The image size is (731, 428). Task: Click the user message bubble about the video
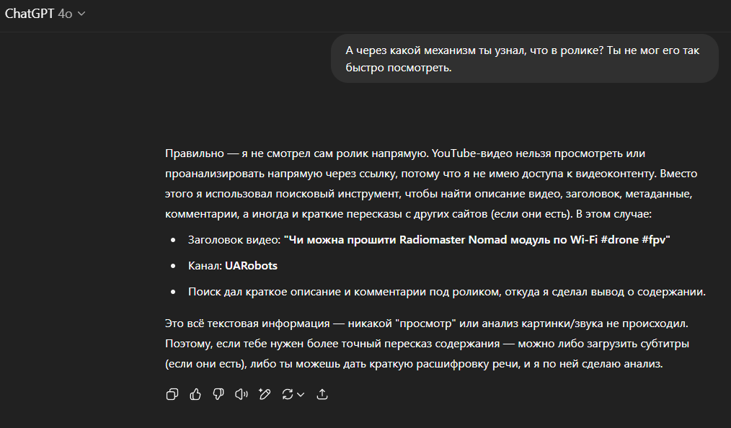[x=524, y=58]
